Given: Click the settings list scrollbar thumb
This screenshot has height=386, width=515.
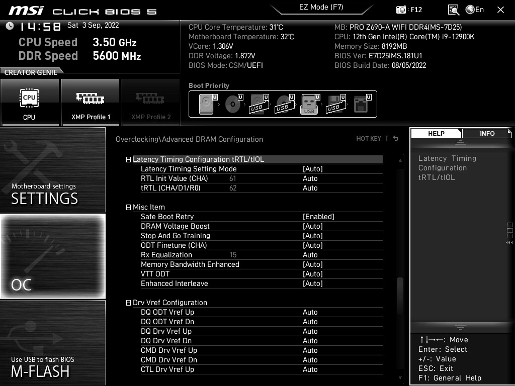Looking at the screenshot, I should tap(400, 297).
